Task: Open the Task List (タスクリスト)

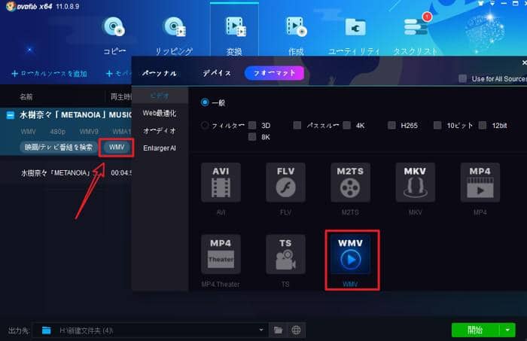Action: (416, 35)
